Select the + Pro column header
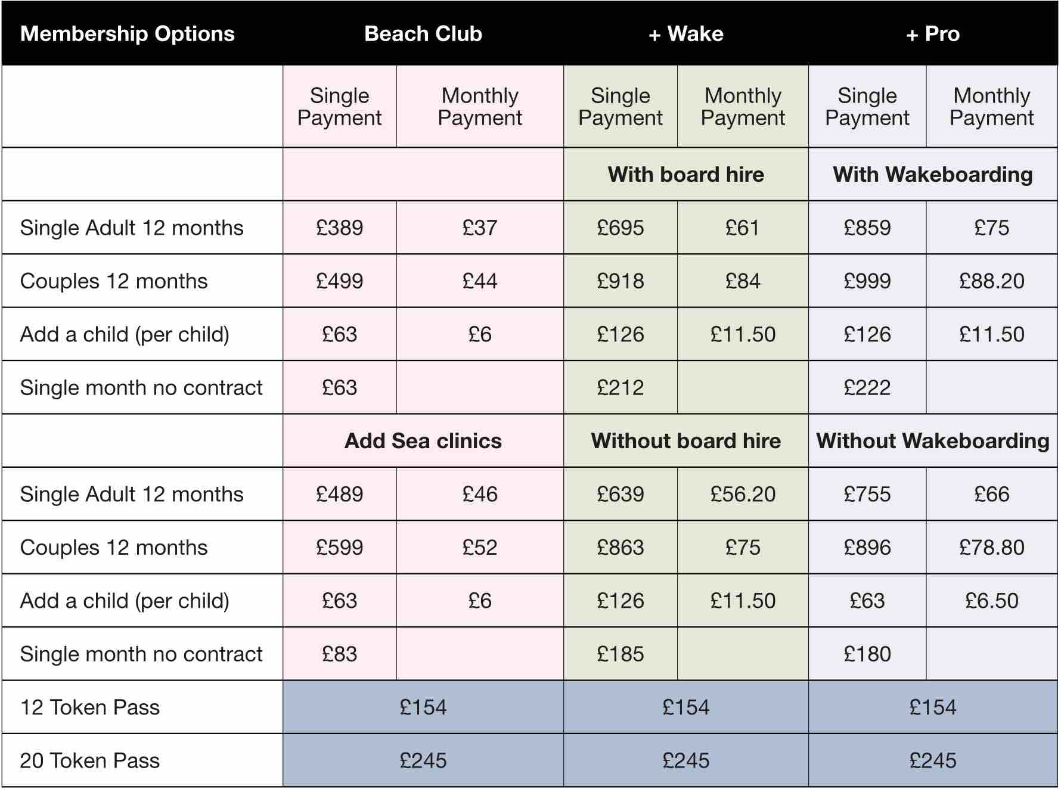1061x789 pixels. click(933, 34)
